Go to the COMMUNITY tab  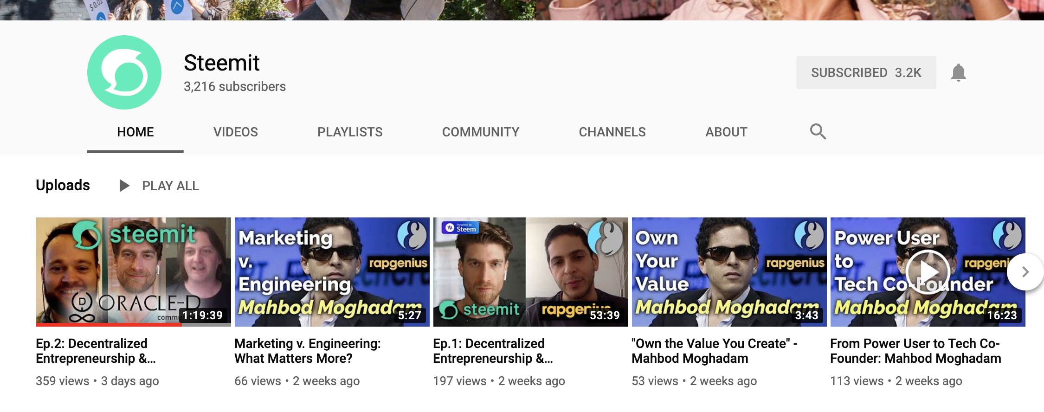point(481,132)
